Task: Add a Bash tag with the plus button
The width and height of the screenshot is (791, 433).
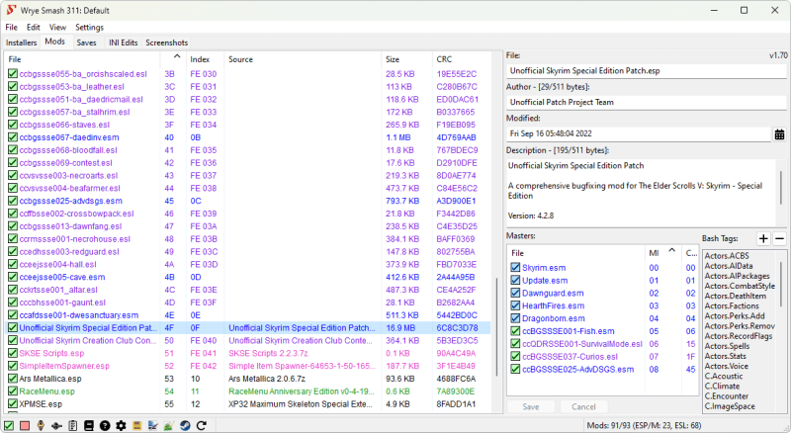Action: (763, 238)
